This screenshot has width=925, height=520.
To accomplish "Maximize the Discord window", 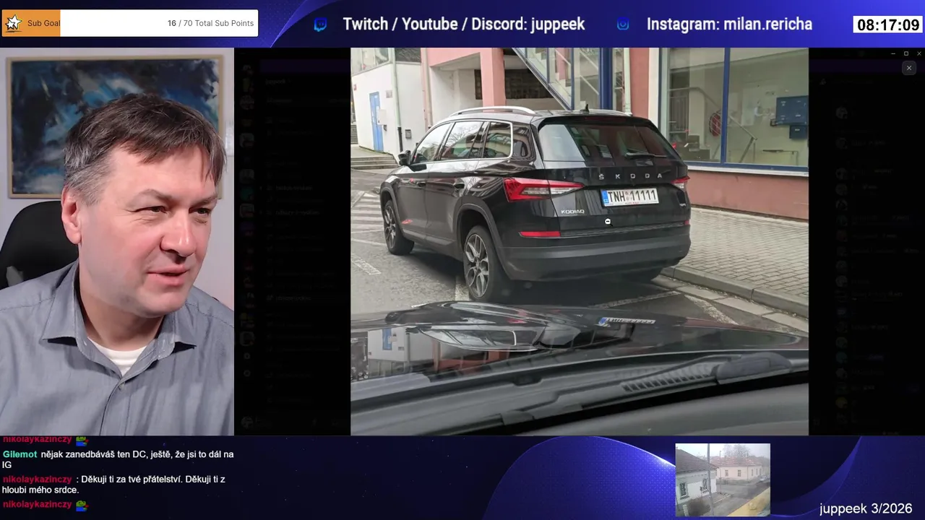I will [x=906, y=53].
